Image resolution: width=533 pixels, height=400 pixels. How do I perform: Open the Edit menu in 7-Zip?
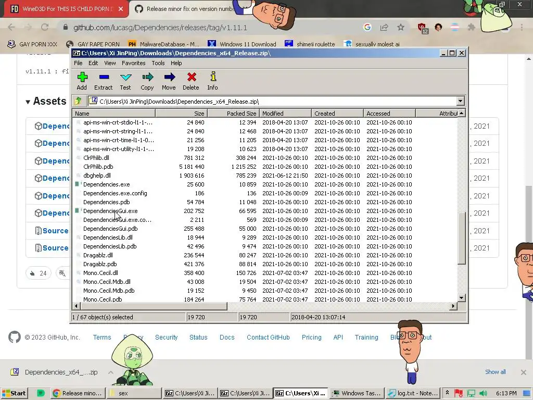93,63
